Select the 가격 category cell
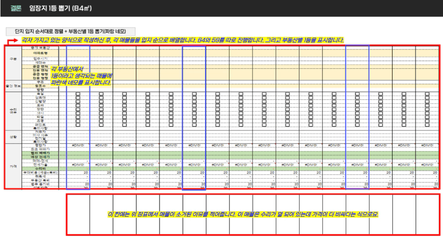Image resolution: width=443 pixels, height=238 pixels. [13, 166]
